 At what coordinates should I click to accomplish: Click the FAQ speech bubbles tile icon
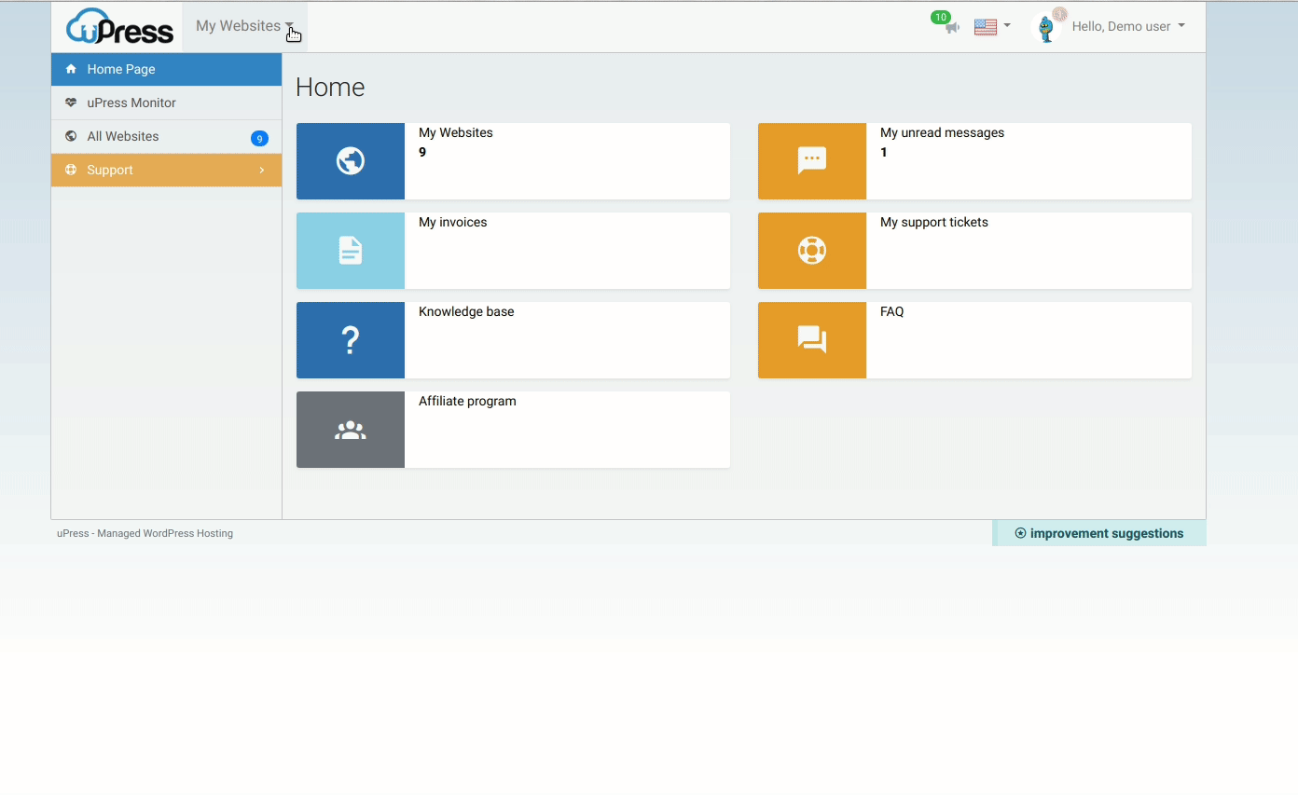click(x=812, y=340)
